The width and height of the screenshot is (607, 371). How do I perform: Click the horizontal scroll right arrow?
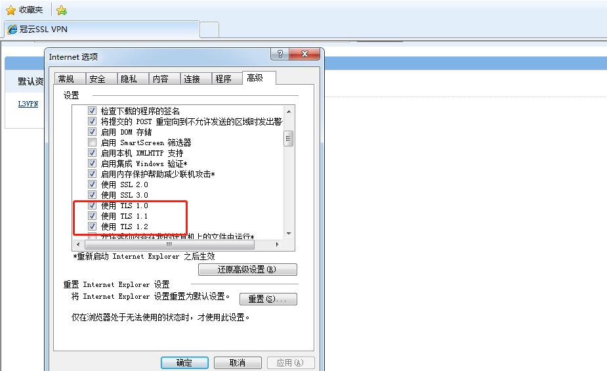tap(277, 244)
